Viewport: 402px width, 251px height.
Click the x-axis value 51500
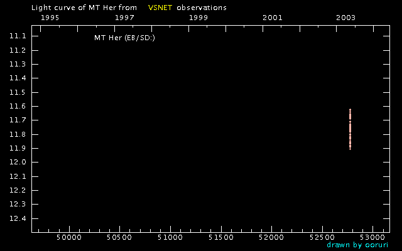pyautogui.click(x=221, y=237)
